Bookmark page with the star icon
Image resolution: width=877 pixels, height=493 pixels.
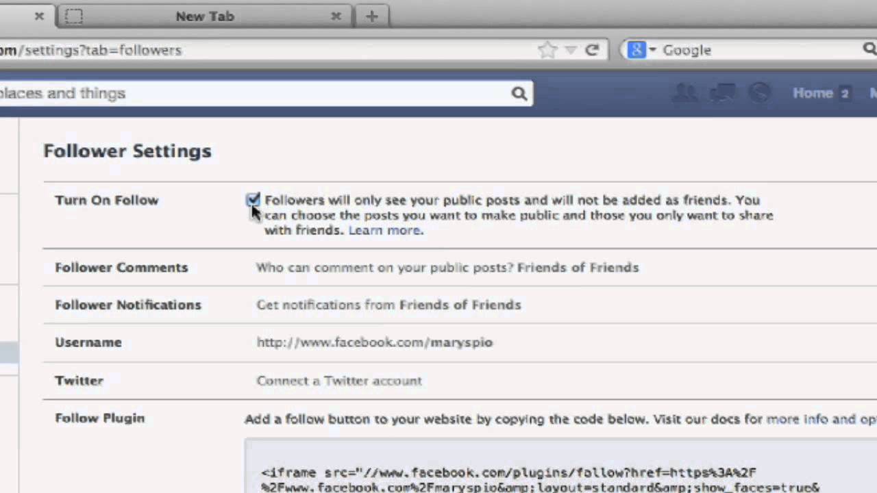[547, 50]
